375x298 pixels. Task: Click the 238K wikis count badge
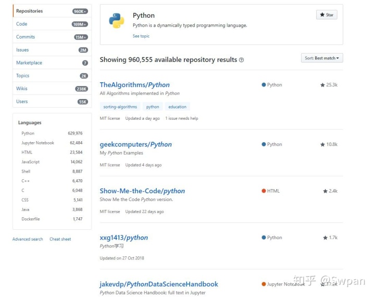pos(82,89)
